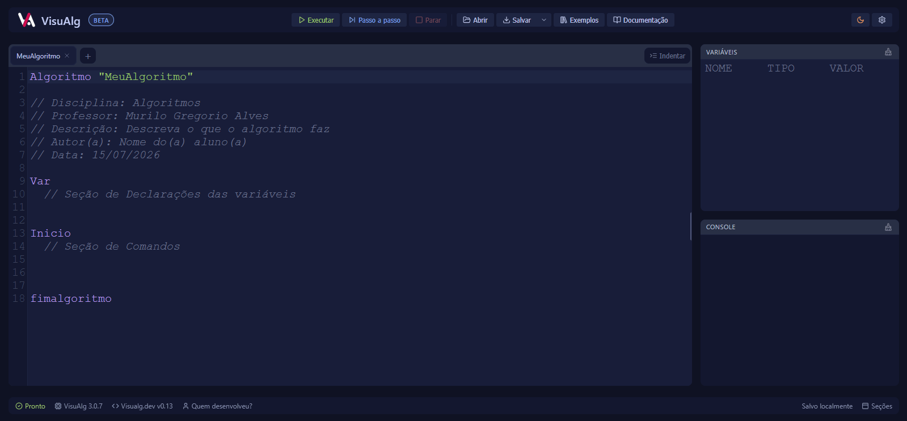Viewport: 907px width, 421px height.
Task: Click the editor vertical scrollbar
Action: 690,226
